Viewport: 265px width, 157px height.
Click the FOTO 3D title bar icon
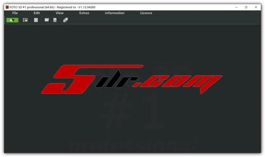7,7
